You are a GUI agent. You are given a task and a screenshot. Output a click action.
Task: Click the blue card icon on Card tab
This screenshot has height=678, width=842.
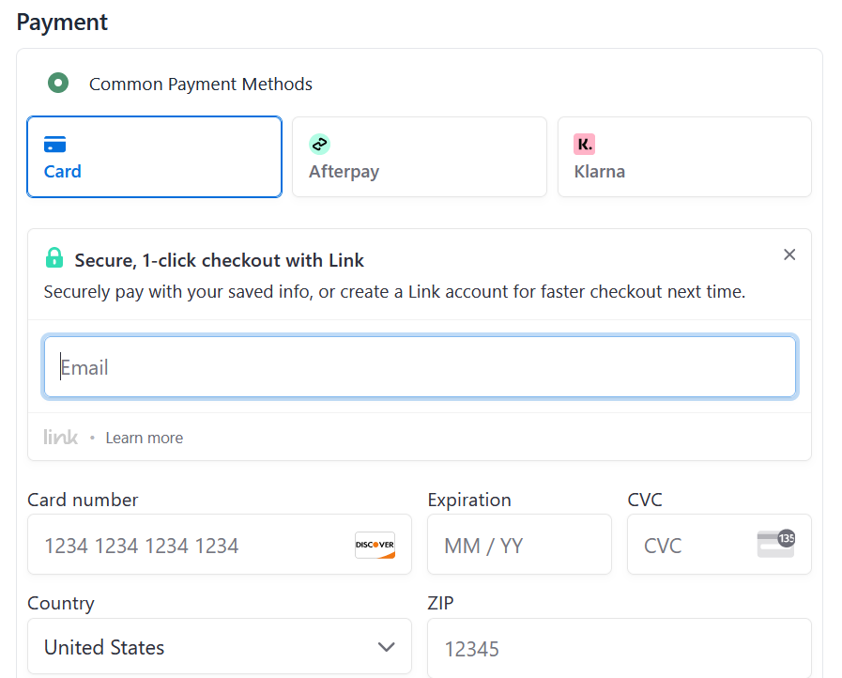pyautogui.click(x=56, y=143)
